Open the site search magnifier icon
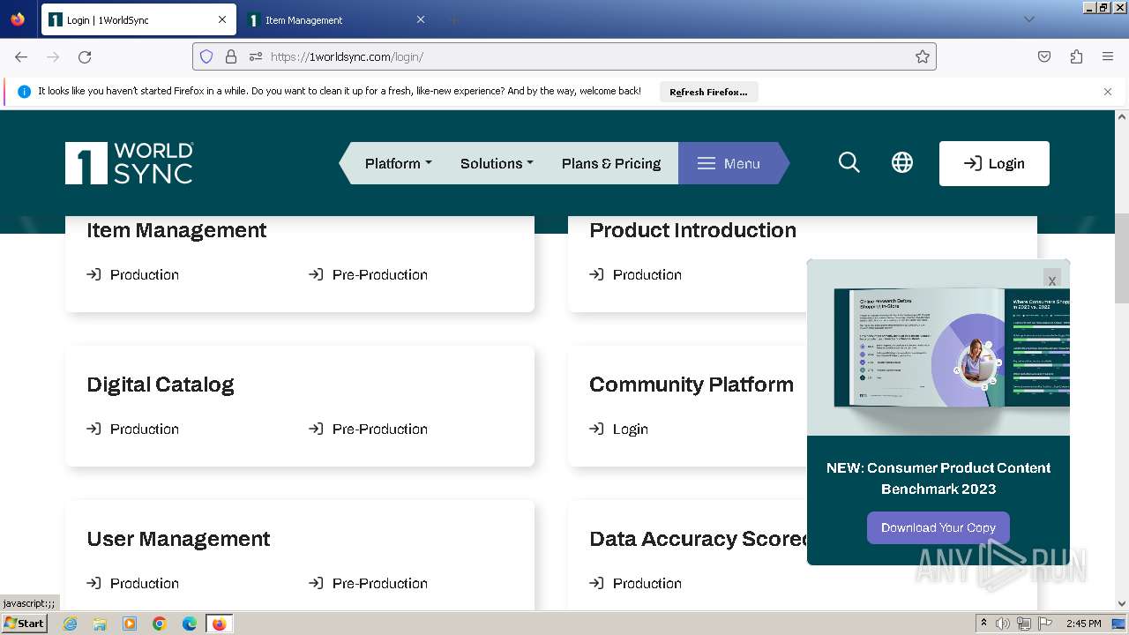Image resolution: width=1129 pixels, height=635 pixels. coord(849,162)
